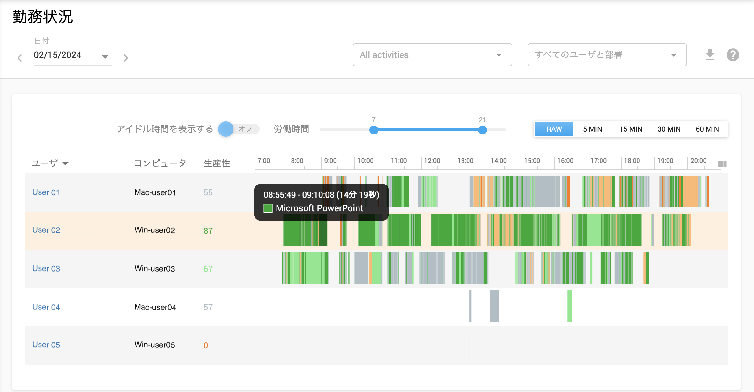The width and height of the screenshot is (754, 392).
Task: Click Mac-user01 computer name
Action: coord(155,192)
